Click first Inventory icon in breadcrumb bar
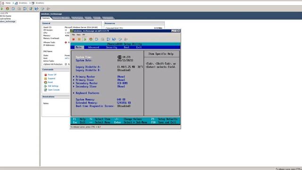 click(17, 3)
